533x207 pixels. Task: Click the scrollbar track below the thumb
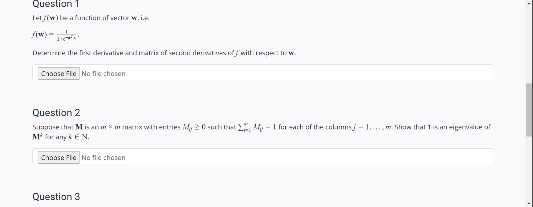coord(529,166)
